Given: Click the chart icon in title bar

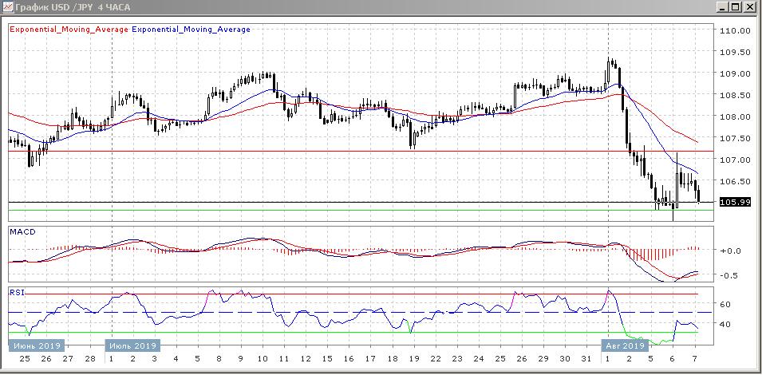Looking at the screenshot, I should point(7,7).
